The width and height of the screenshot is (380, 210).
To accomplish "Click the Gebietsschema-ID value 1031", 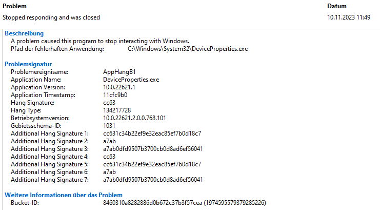I will point(109,126).
